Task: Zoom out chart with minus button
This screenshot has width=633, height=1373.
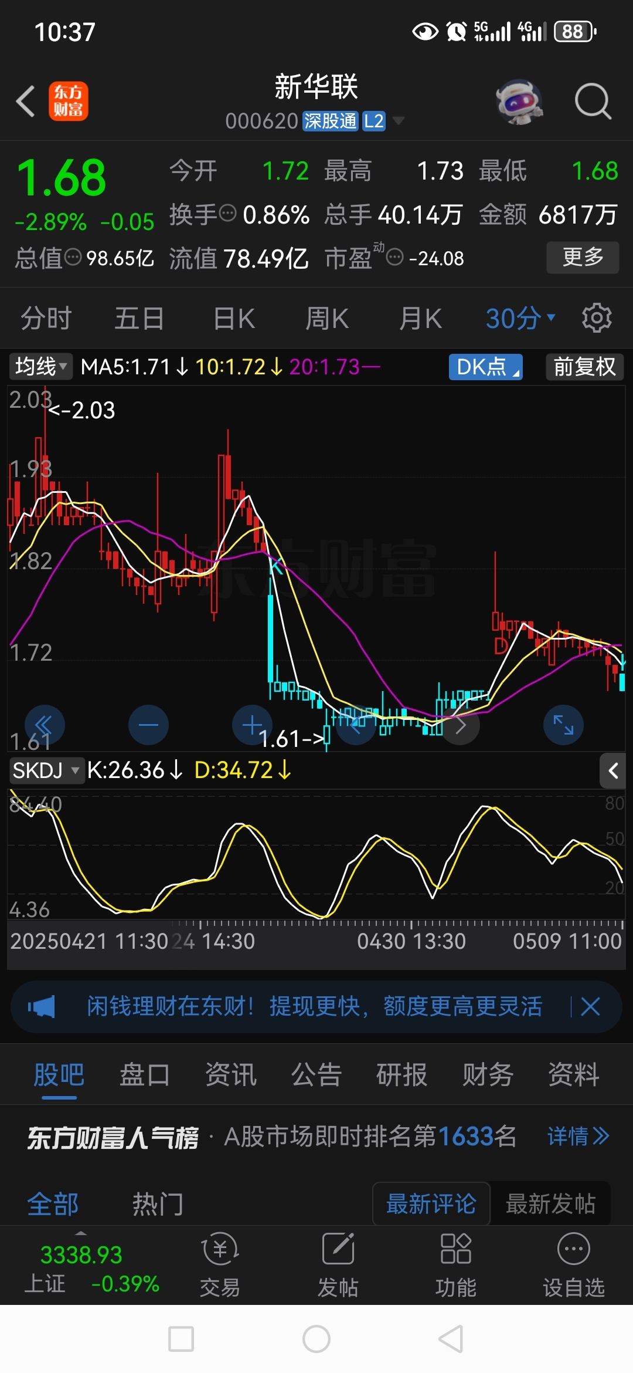Action: coord(148,725)
